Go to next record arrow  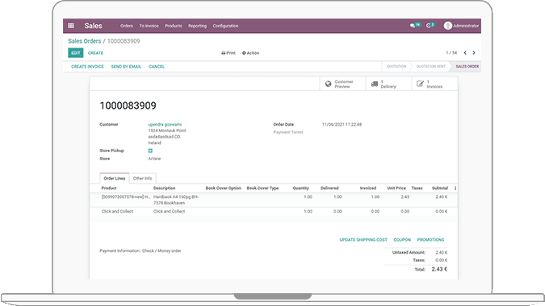pos(474,52)
